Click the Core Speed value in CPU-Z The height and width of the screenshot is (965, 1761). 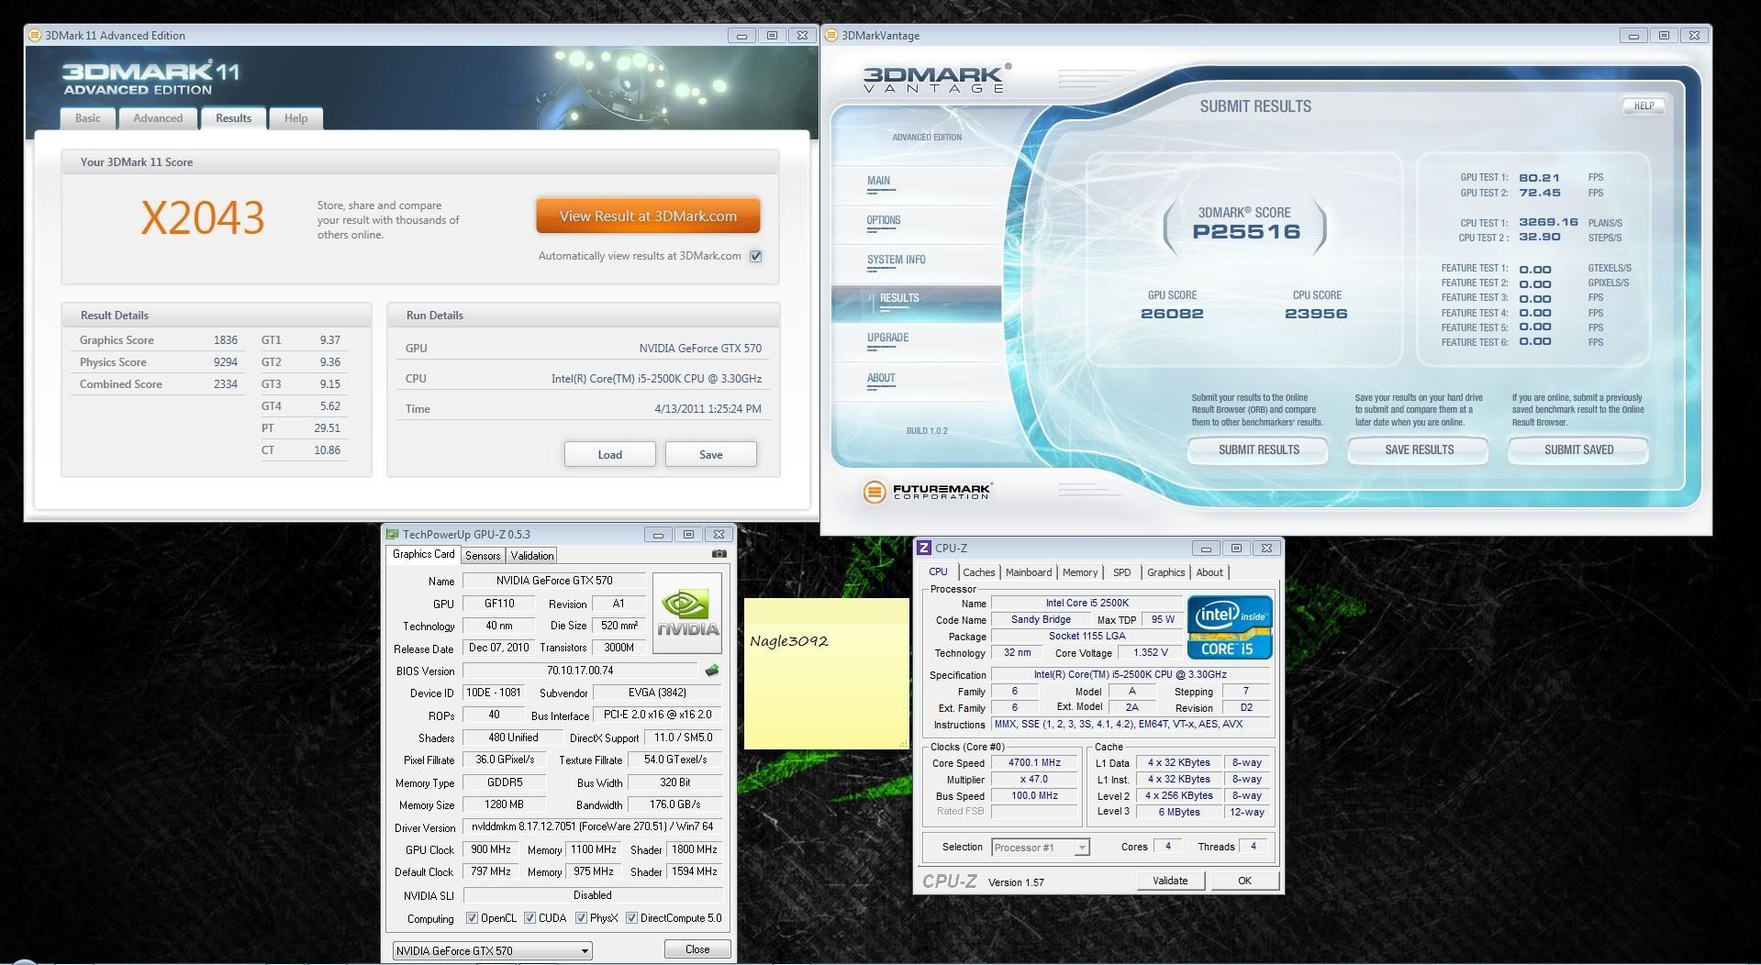[x=1034, y=763]
